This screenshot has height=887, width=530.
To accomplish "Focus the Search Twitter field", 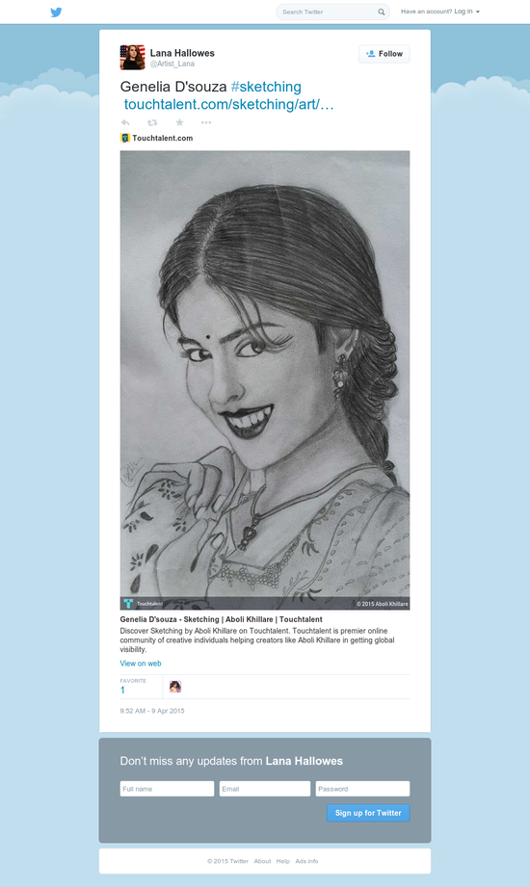I will point(328,12).
